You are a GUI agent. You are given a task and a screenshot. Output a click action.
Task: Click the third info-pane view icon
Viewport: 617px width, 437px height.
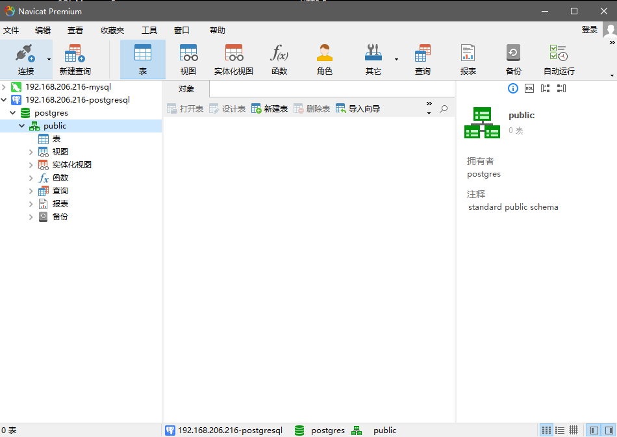(545, 88)
